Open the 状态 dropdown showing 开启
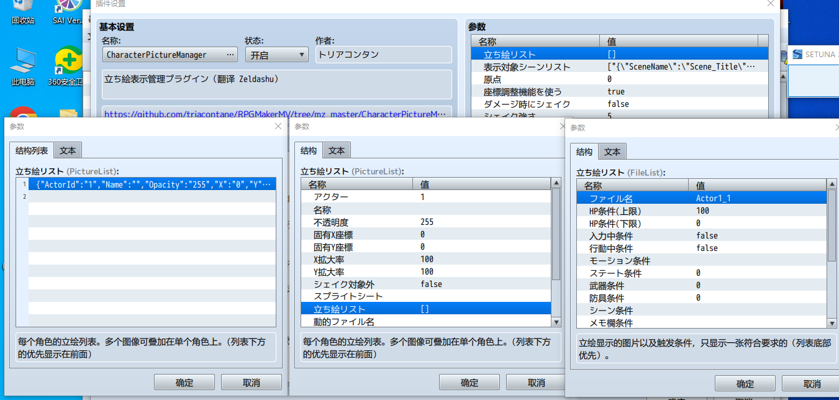 click(276, 55)
